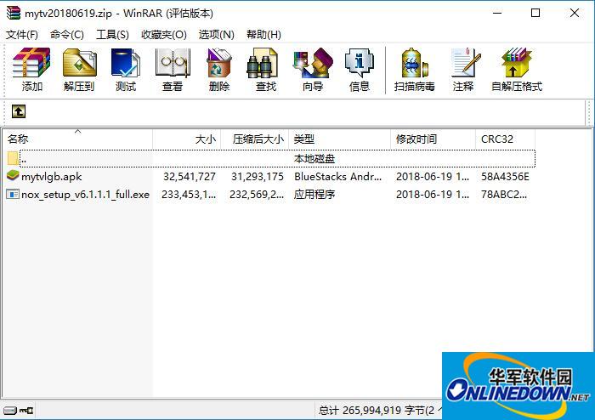Viewport: 595px width, 420px height.
Task: Select nox_setup_v6.1.1.1_full.exe file name
Action: pos(85,195)
